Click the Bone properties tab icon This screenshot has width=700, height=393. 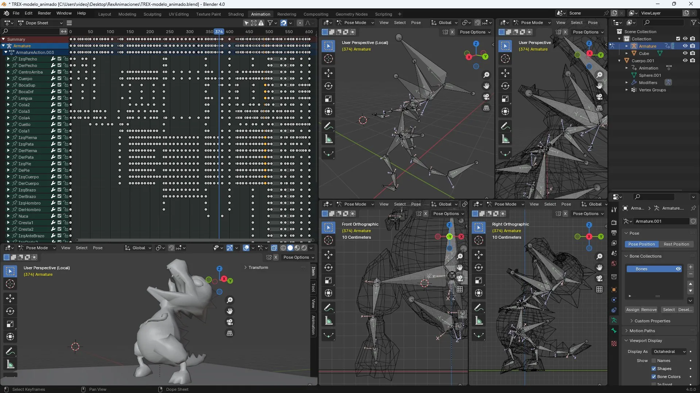(614, 330)
